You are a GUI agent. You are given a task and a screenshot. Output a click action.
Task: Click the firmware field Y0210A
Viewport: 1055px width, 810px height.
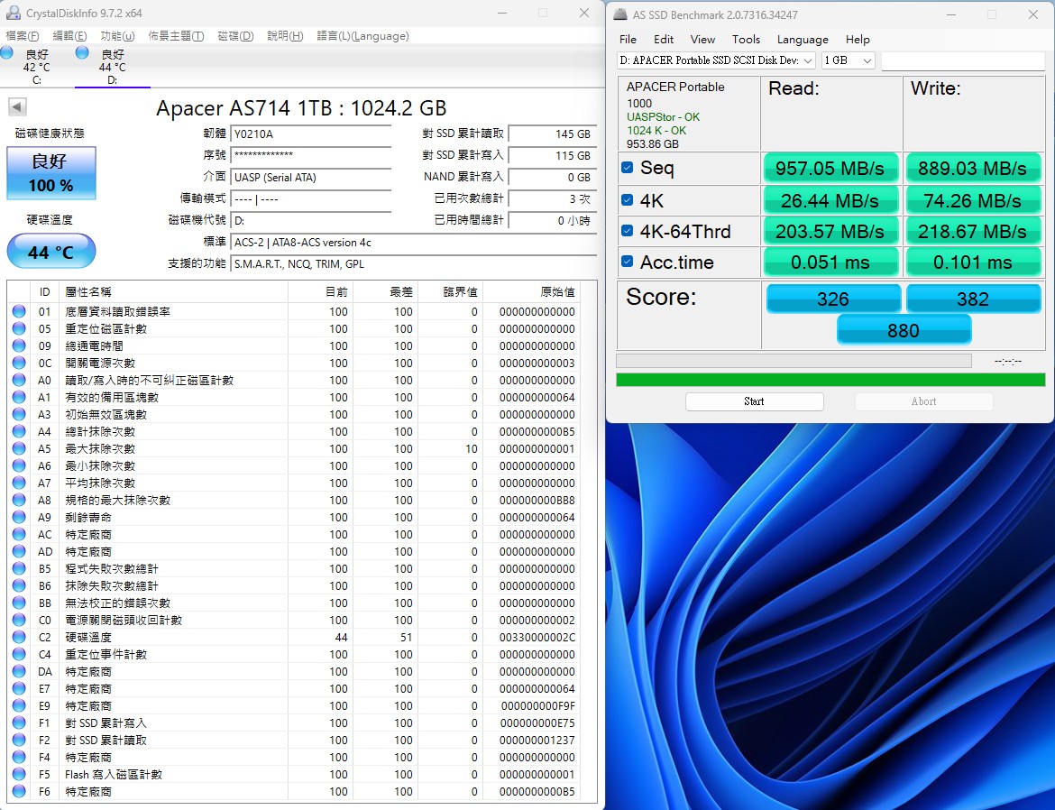point(310,134)
